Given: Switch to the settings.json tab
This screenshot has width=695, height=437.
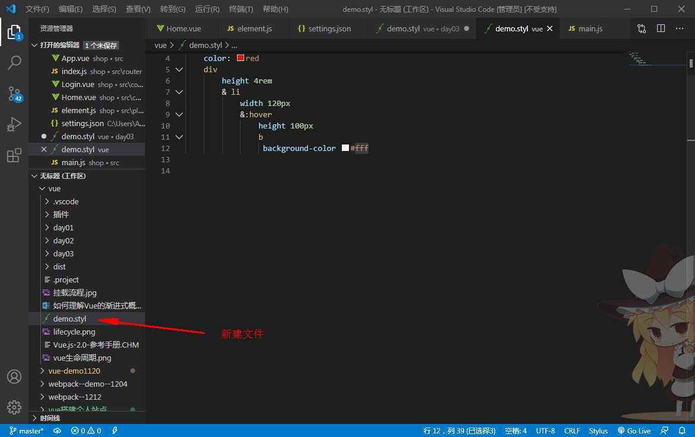Looking at the screenshot, I should (x=328, y=28).
